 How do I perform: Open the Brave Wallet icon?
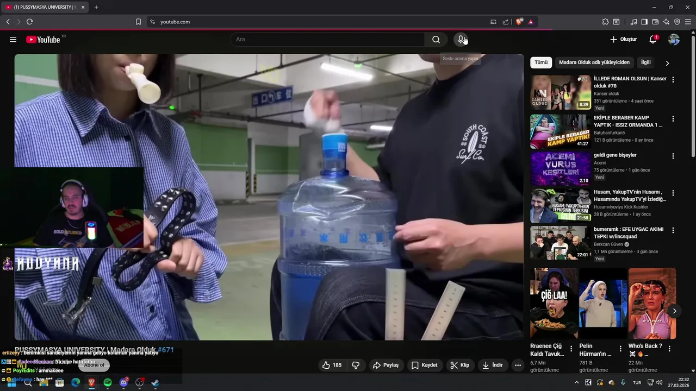click(x=655, y=22)
